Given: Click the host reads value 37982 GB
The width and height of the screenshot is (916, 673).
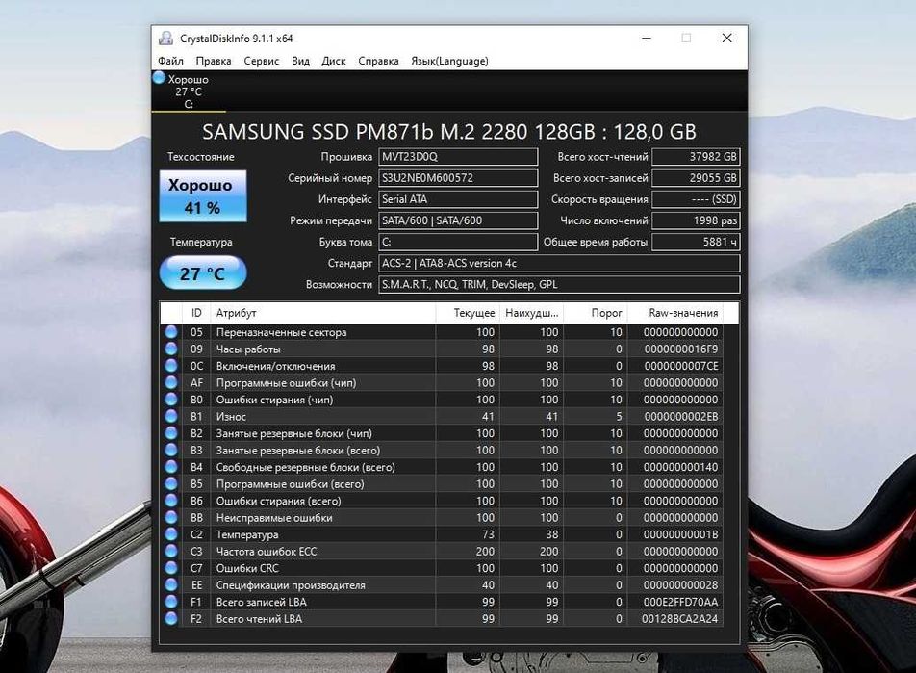Looking at the screenshot, I should (x=696, y=157).
